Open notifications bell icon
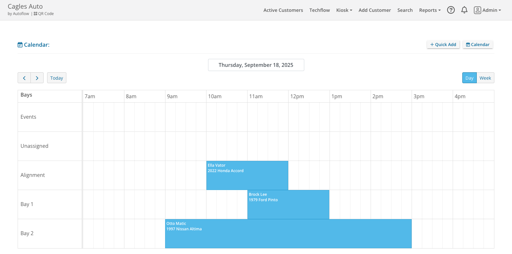 click(x=464, y=10)
